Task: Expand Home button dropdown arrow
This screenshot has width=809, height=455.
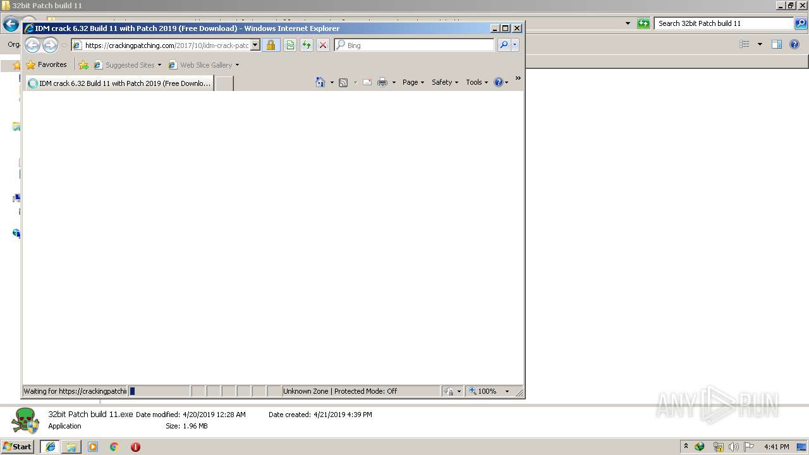Action: 332,82
